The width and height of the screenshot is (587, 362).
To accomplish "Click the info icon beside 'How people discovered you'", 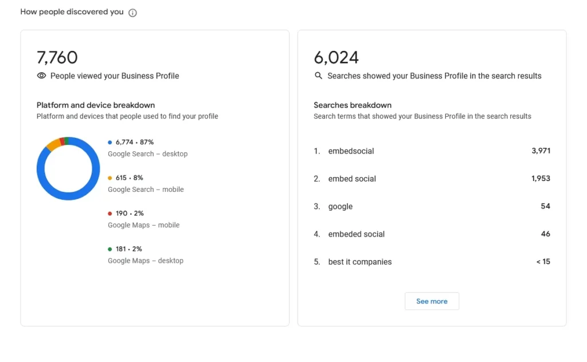I will pos(132,13).
